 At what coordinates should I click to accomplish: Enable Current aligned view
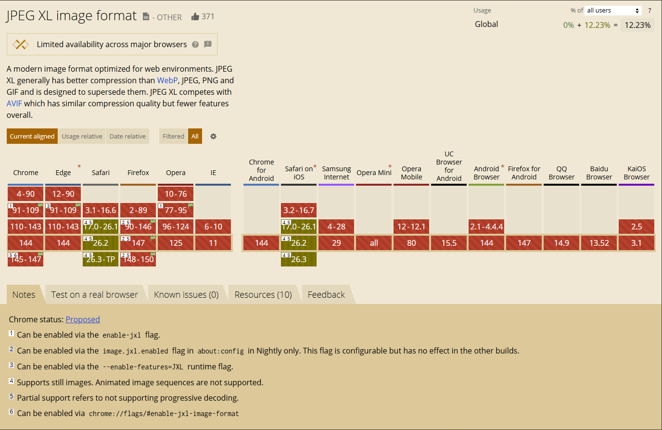[32, 137]
